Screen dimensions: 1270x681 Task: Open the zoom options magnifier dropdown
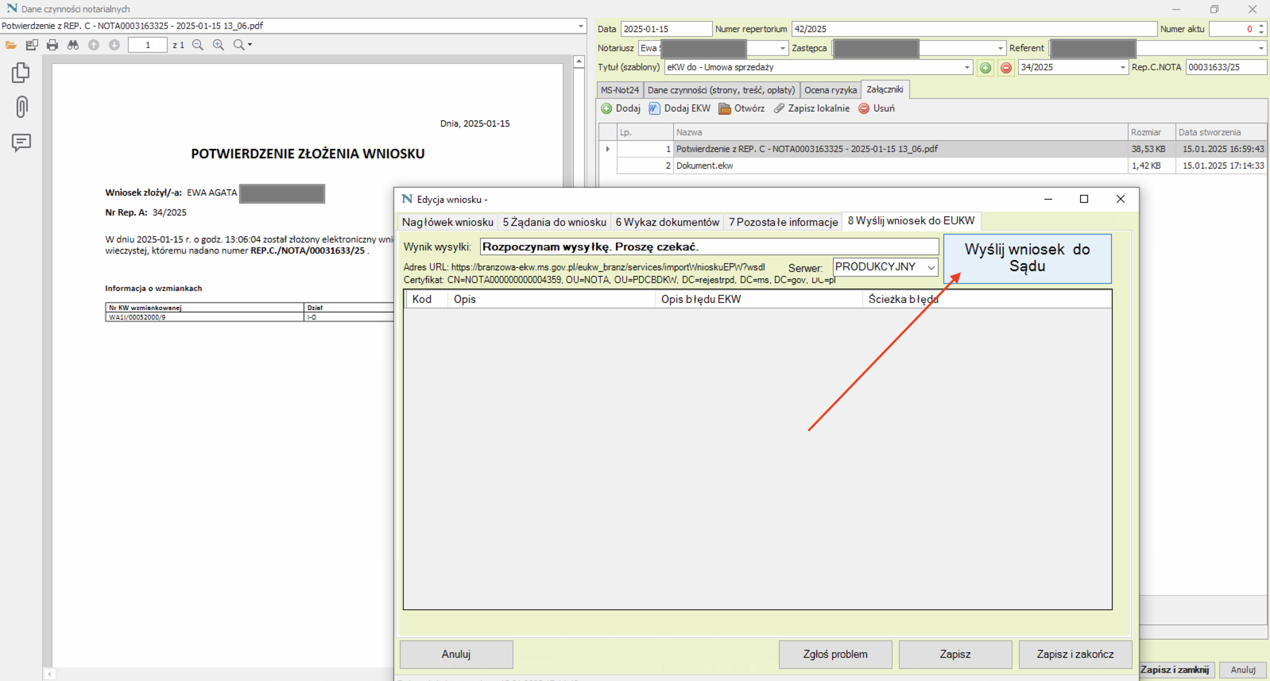tap(242, 45)
